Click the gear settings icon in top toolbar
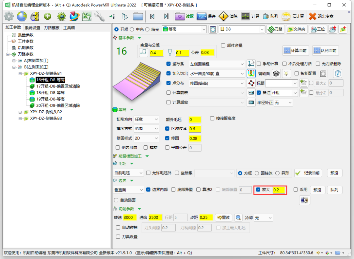Viewport: 354px width, 259px height. point(9,16)
